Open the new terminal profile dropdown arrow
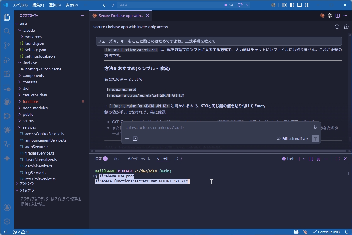The width and height of the screenshot is (352, 235). [x=304, y=159]
